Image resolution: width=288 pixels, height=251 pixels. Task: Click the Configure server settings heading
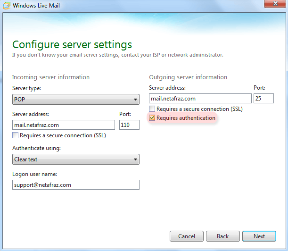[72, 45]
